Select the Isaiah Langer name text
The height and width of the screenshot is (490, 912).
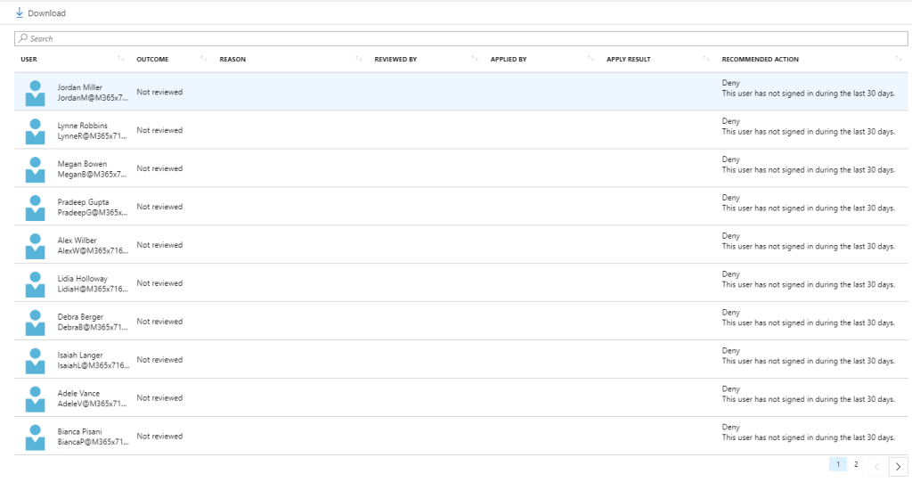(x=80, y=355)
